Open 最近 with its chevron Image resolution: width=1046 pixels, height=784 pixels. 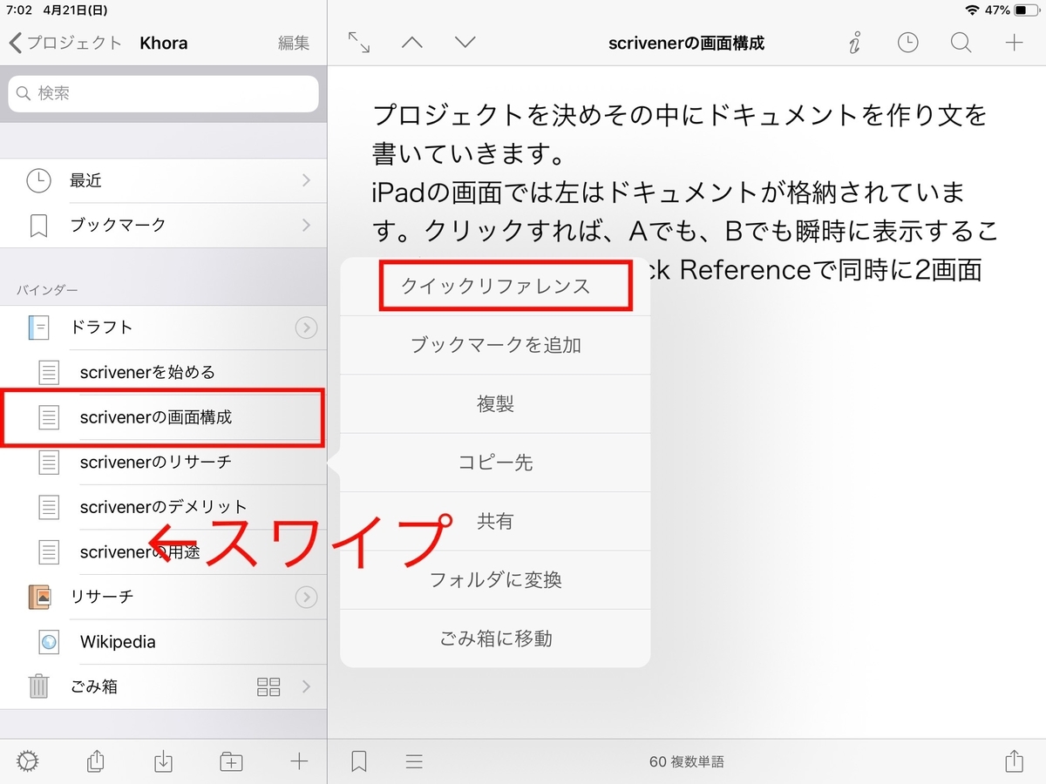click(306, 180)
